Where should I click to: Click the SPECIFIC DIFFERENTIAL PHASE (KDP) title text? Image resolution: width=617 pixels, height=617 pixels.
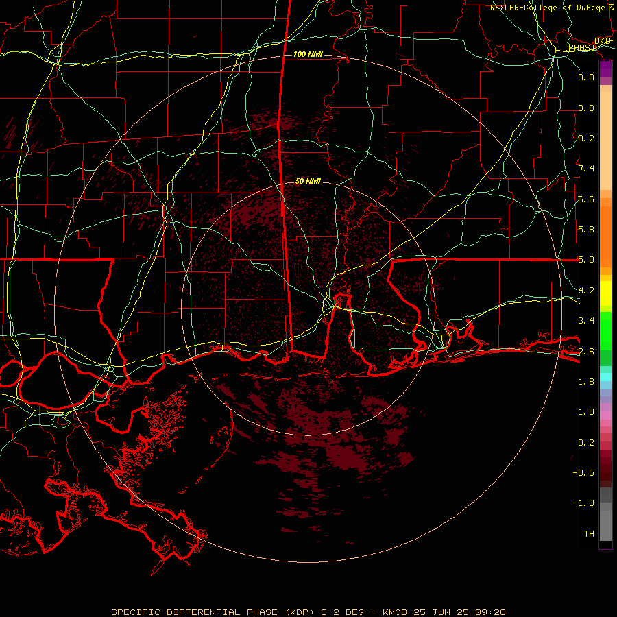pos(213,612)
